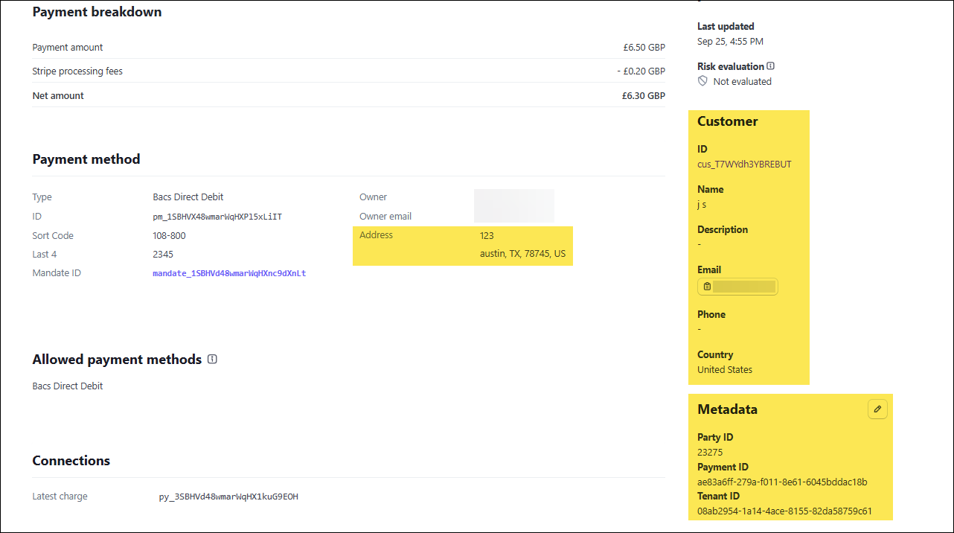Click the Party ID value 23275
954x533 pixels.
pos(710,452)
